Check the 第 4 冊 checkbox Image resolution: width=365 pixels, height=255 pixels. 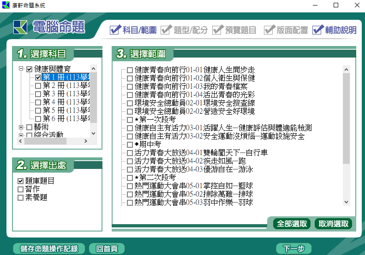38,102
